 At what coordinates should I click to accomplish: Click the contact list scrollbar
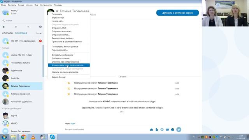43,61
